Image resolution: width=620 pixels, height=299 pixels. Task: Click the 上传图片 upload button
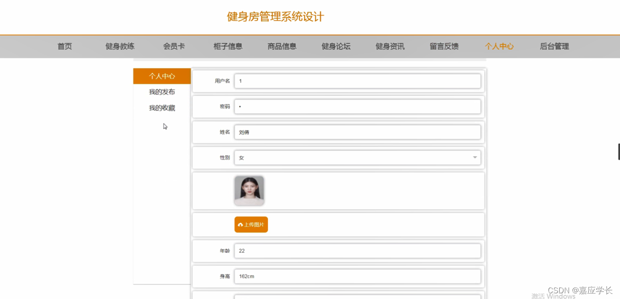pyautogui.click(x=251, y=224)
